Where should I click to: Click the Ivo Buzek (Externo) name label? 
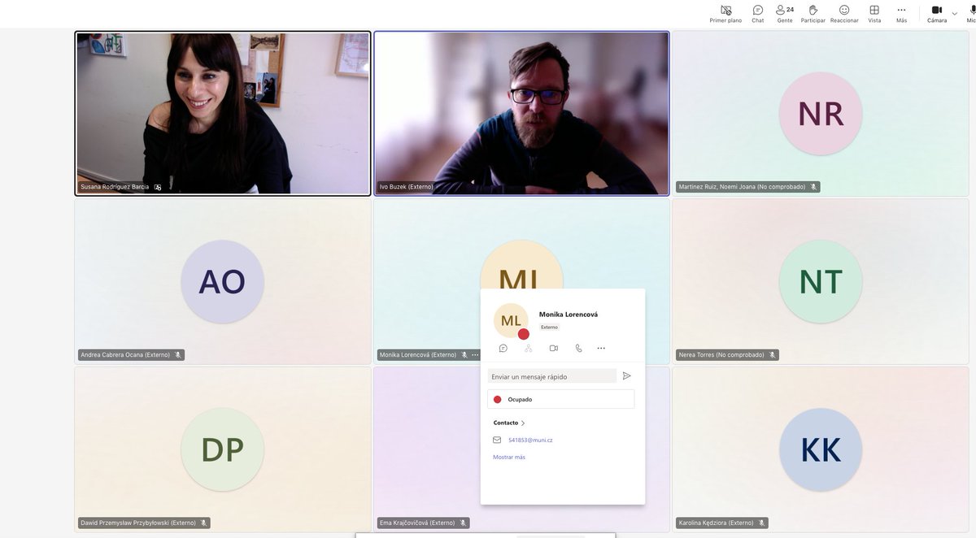406,187
